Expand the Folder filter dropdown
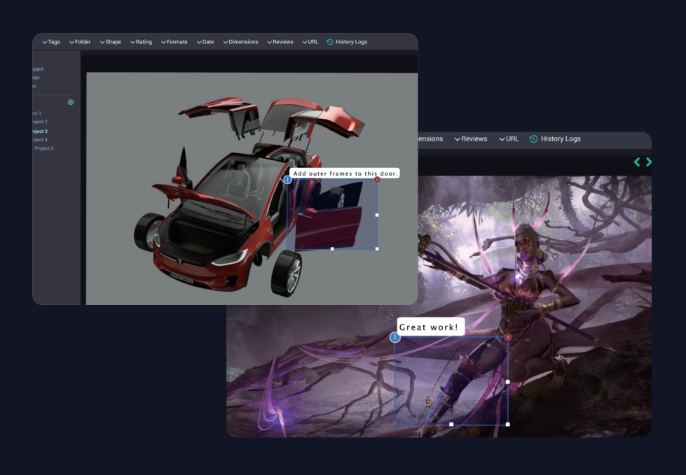Screen dimensions: 686x475 (x=80, y=42)
